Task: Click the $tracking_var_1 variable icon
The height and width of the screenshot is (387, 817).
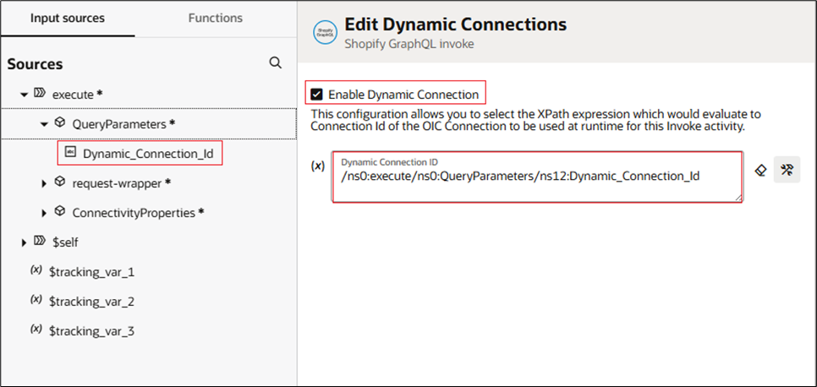Action: (36, 271)
